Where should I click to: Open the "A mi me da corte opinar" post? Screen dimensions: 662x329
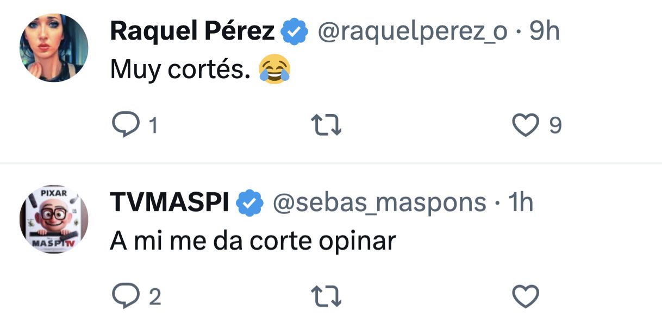click(253, 241)
